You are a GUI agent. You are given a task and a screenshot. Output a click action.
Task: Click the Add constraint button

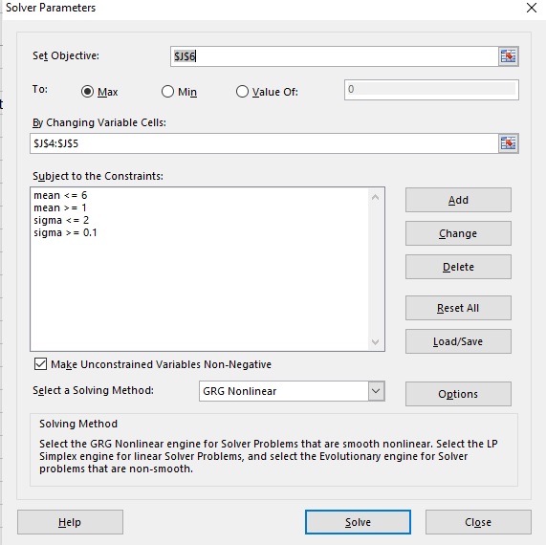[458, 200]
